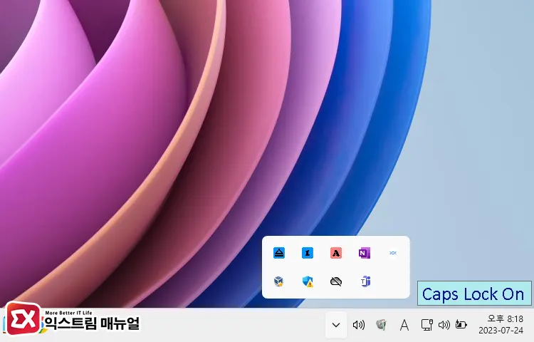Click the battery charging status icon

tap(461, 325)
